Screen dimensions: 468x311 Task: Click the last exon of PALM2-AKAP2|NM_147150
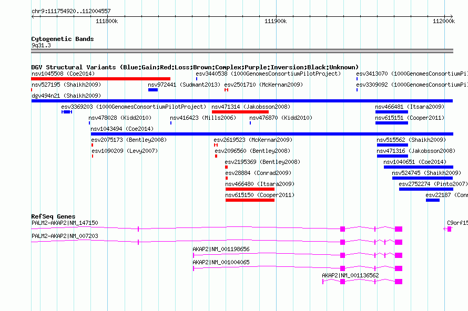[399, 229]
